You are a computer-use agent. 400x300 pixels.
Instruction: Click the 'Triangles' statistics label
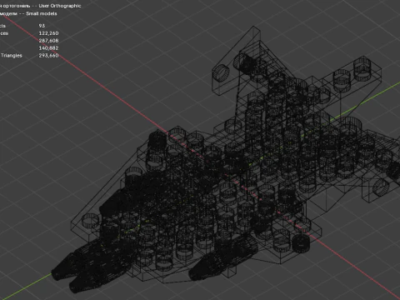[x=12, y=56]
